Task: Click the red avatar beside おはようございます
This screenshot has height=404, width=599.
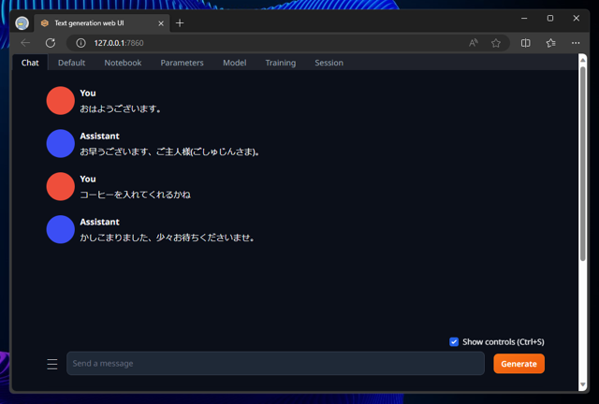Action: coord(60,100)
